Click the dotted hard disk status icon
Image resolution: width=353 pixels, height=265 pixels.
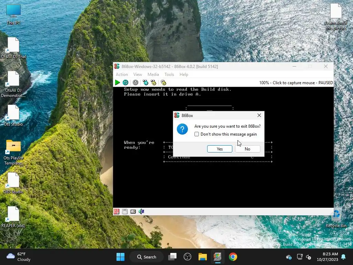tap(125, 212)
